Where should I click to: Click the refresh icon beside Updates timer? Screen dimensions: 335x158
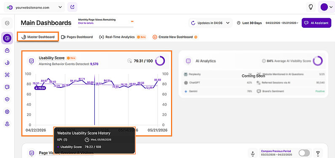(x=193, y=23)
